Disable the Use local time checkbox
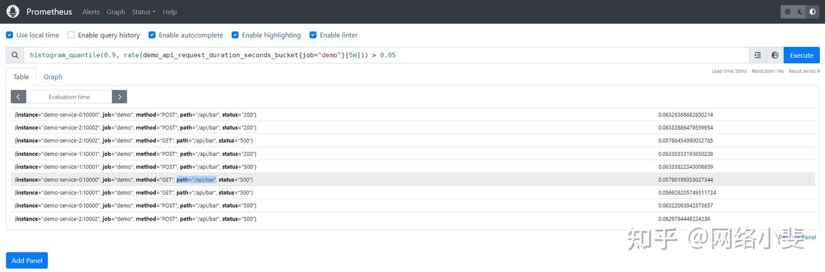The image size is (825, 272). (10, 35)
